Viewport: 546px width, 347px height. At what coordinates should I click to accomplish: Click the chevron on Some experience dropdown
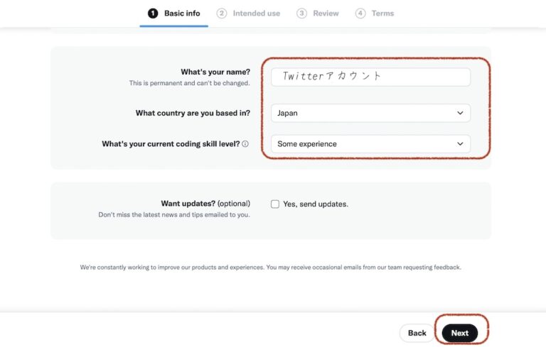[x=460, y=144]
